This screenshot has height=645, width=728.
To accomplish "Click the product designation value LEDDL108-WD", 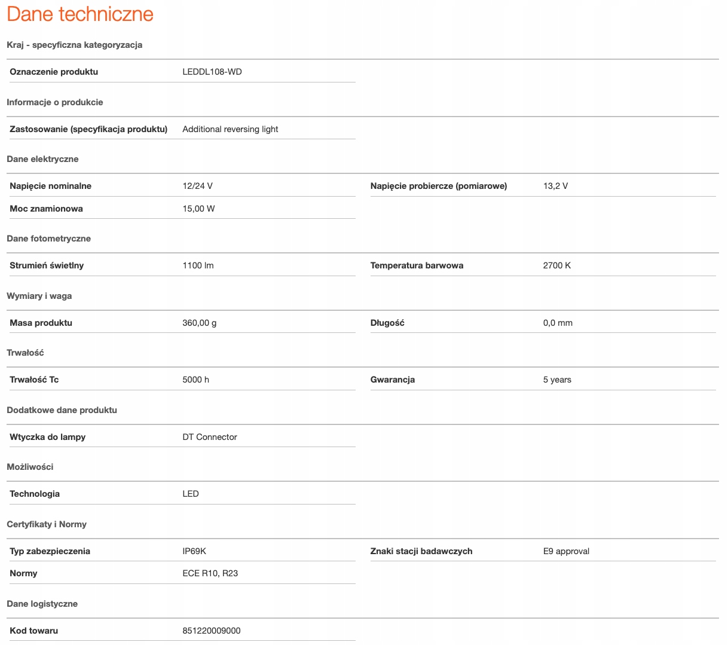I will (x=212, y=72).
